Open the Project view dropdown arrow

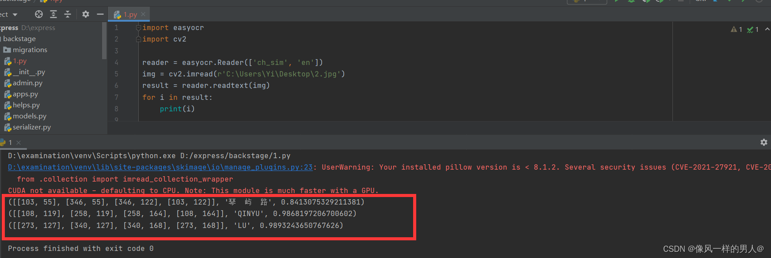(x=15, y=15)
